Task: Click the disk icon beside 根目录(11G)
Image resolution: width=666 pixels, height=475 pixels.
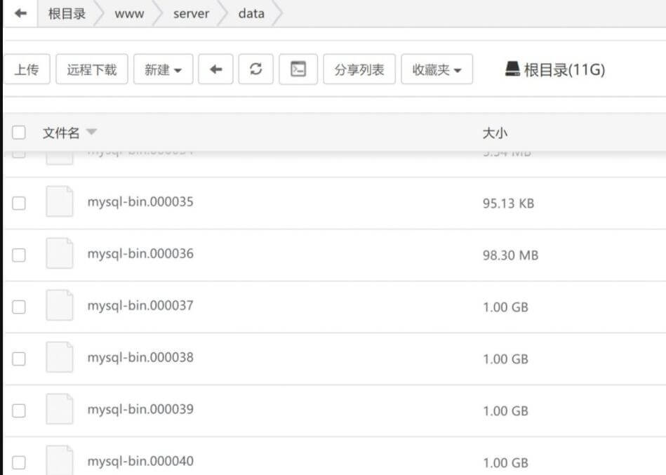Action: point(512,69)
